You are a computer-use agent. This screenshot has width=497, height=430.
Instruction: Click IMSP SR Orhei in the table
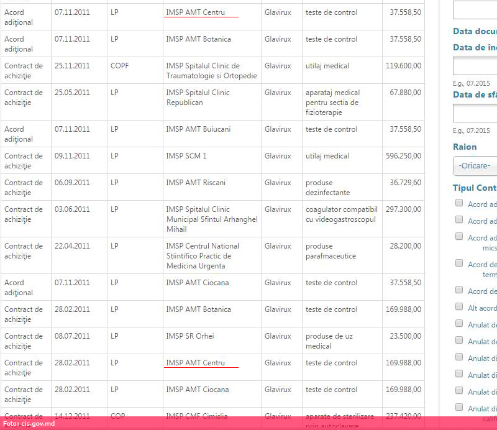click(x=189, y=336)
